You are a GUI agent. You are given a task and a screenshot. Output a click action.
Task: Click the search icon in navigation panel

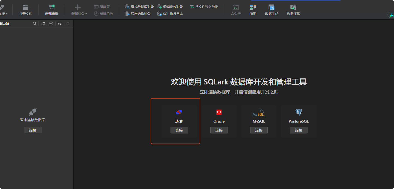click(35, 23)
